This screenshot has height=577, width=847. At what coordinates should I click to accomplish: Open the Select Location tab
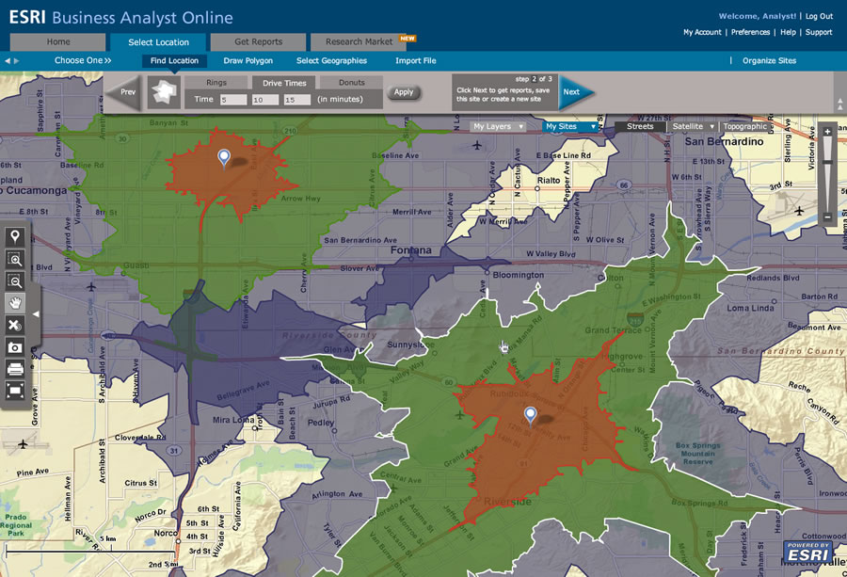coord(158,42)
